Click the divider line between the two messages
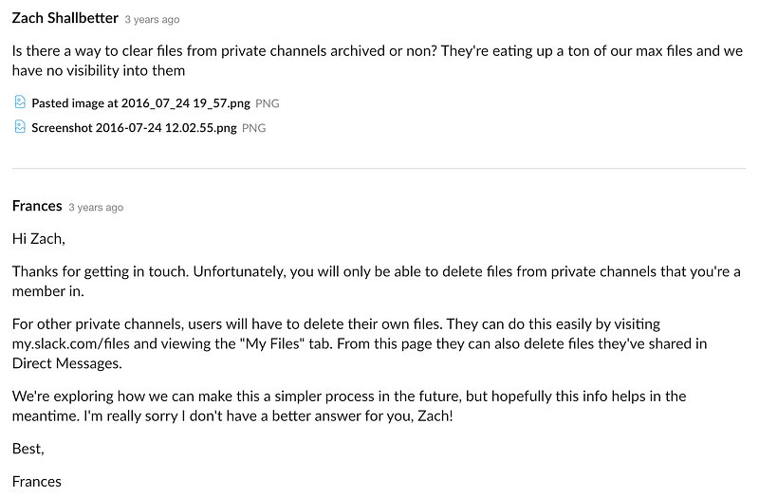 coord(379,169)
